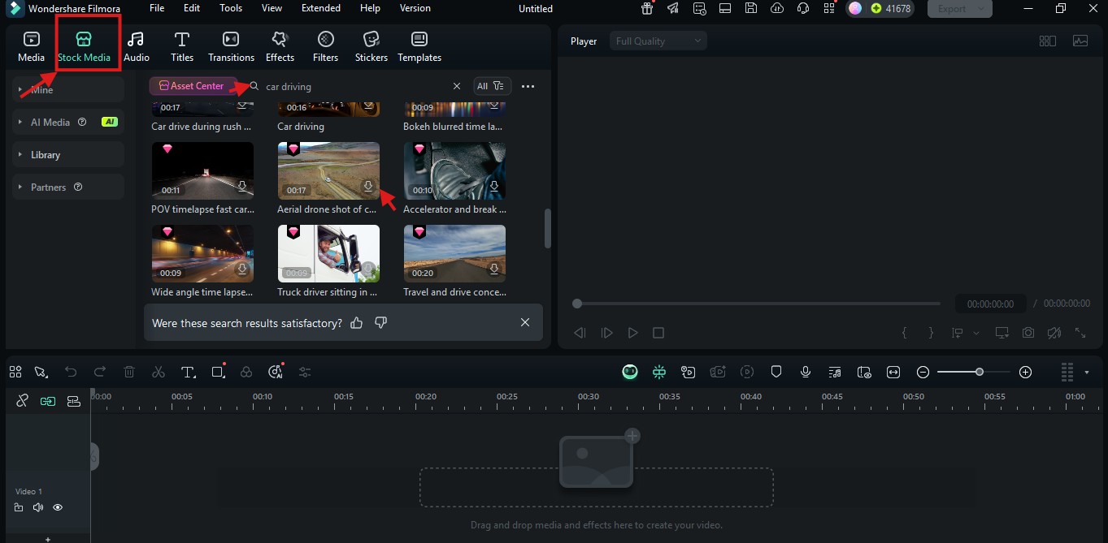
Task: Expand the AI Media section
Action: 68,122
